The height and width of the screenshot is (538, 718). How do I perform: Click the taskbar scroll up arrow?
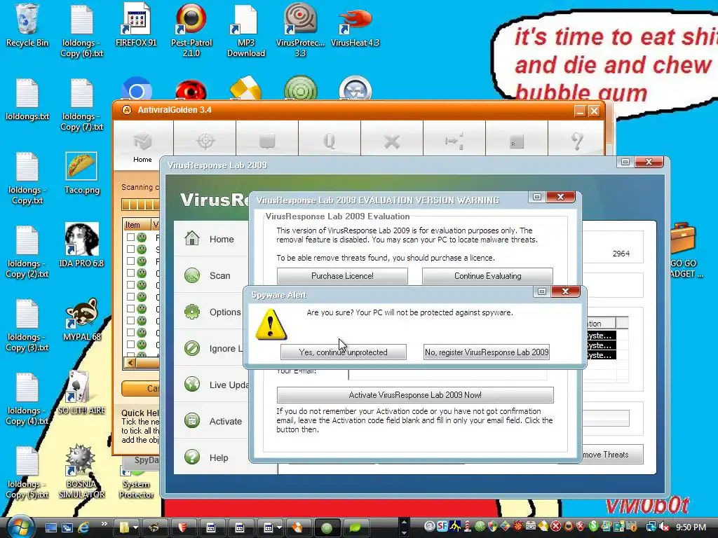(x=404, y=521)
